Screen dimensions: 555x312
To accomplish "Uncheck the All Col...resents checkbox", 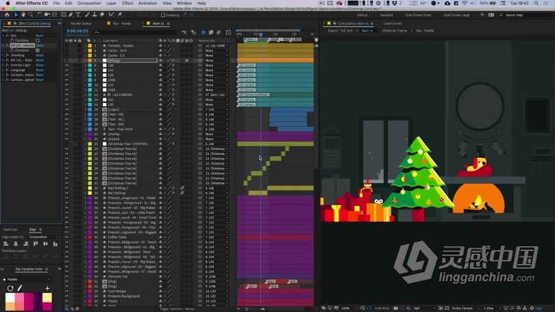I will point(38,50).
